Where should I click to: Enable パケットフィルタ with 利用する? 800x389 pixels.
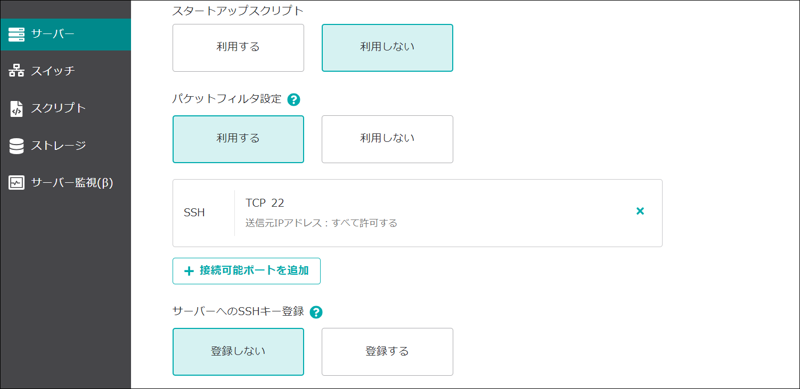[x=238, y=139]
